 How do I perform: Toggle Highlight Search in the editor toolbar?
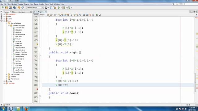point(68,15)
